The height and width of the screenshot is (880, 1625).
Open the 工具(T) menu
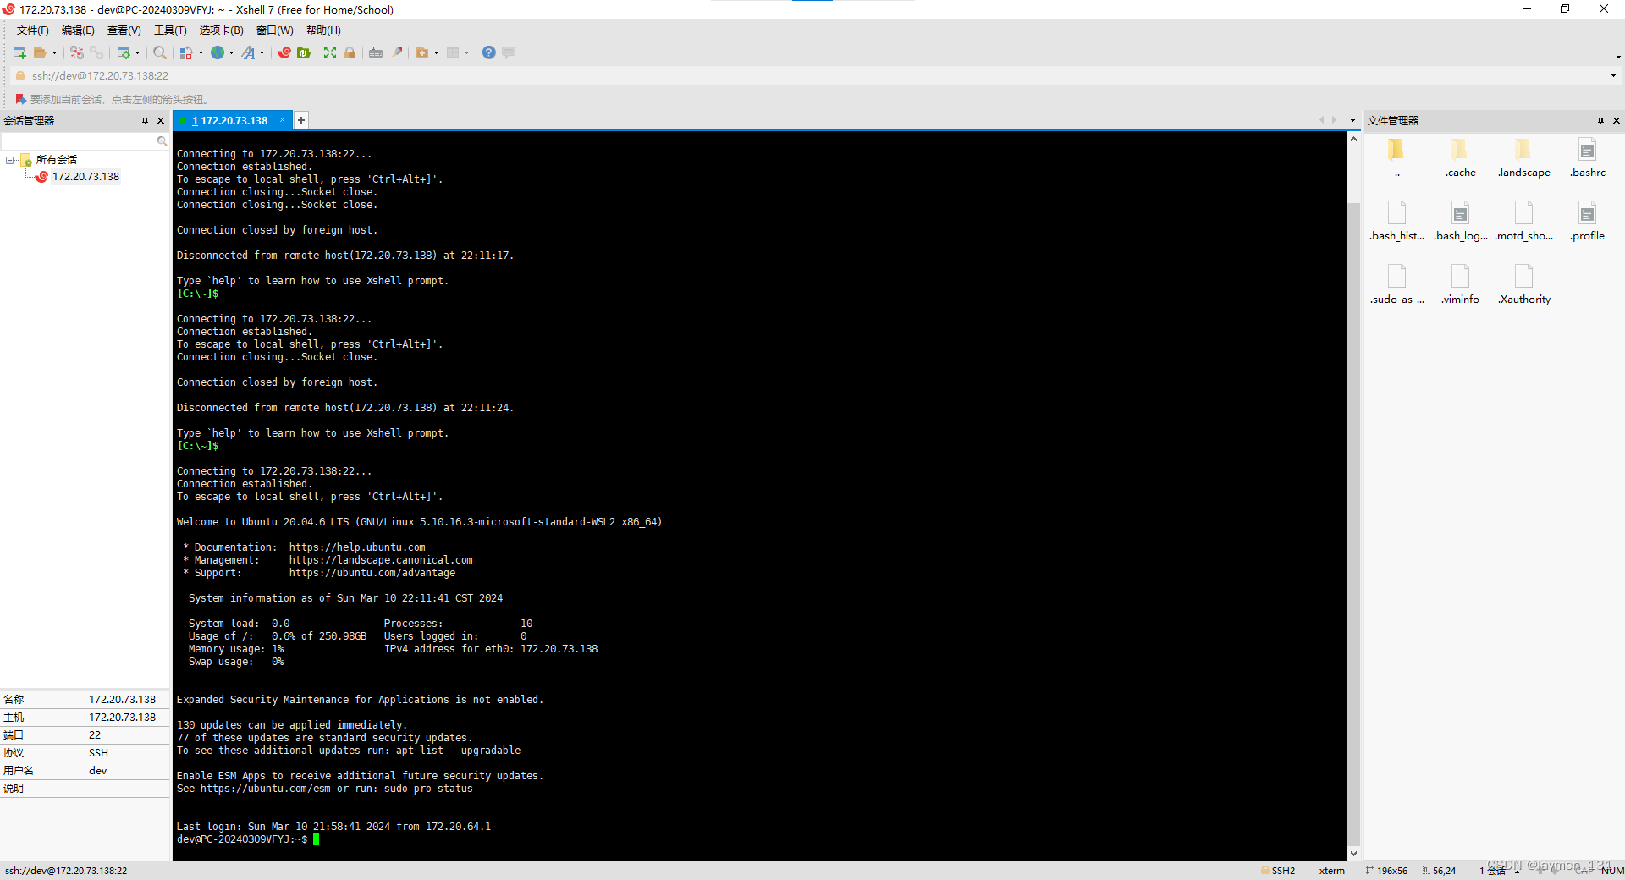point(169,30)
